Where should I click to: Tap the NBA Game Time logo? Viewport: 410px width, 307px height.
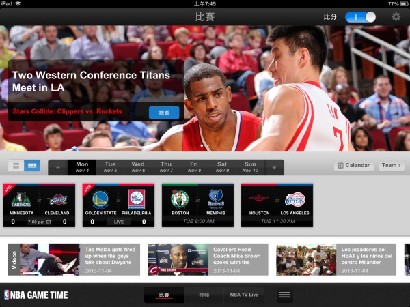[x=36, y=295]
